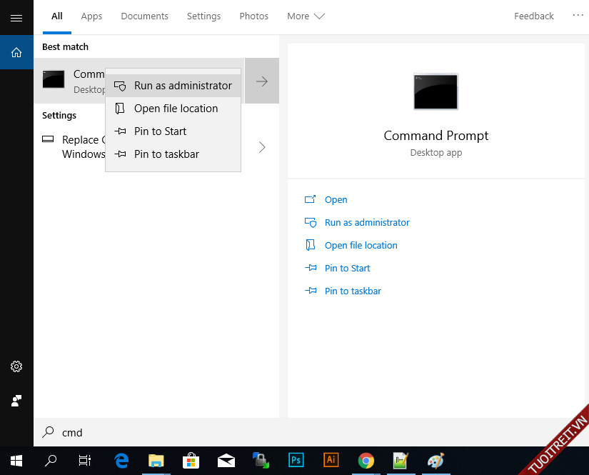The width and height of the screenshot is (589, 475).
Task: Click the Settings gear in the left sidebar
Action: [x=16, y=366]
